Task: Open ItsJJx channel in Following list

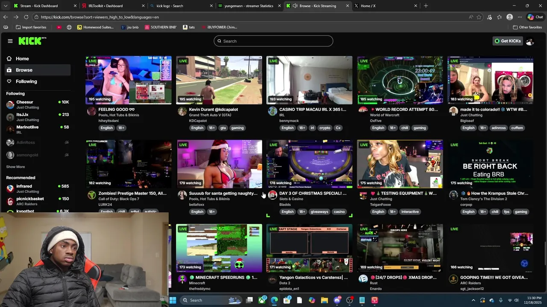Action: [38, 117]
